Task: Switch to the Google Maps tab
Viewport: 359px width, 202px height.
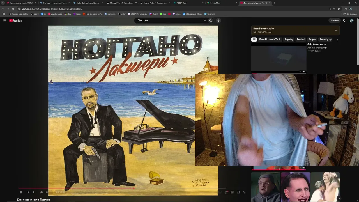Action: 222,3
